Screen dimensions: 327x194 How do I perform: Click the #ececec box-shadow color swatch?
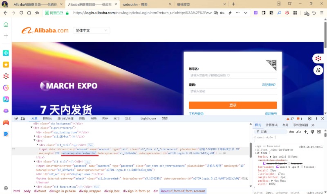tap(302, 167)
